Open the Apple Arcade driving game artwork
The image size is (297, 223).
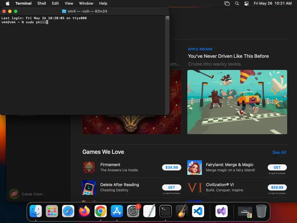pos(237,102)
